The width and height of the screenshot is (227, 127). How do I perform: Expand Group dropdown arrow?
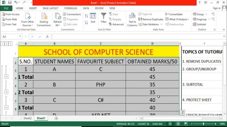(x=206, y=14)
